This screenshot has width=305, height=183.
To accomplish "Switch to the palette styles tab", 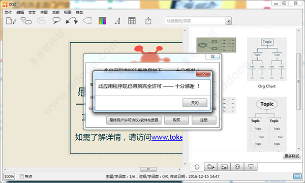I will point(197,167).
